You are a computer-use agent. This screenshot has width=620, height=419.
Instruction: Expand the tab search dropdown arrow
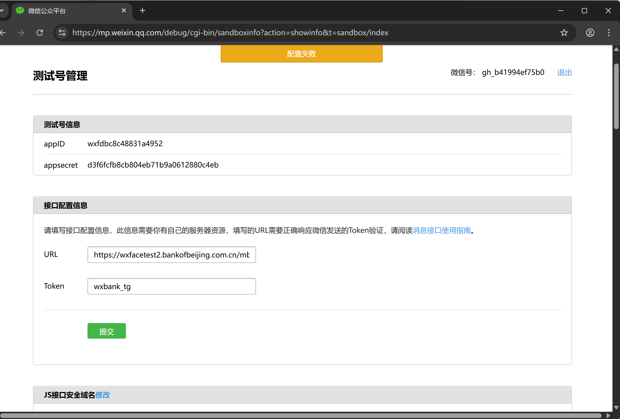coord(2,11)
